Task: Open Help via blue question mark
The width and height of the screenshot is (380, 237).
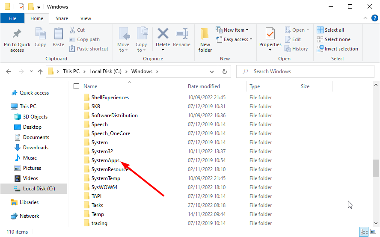Action: point(375,18)
